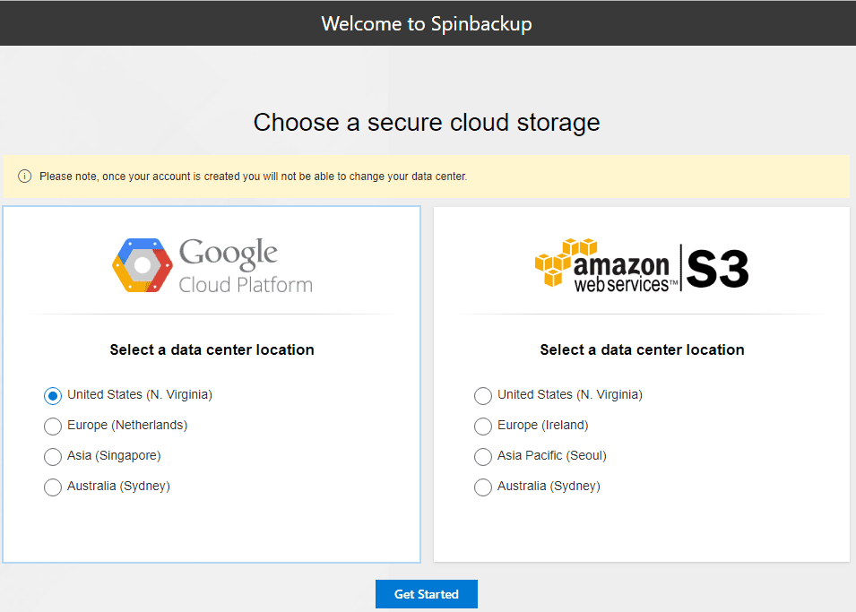Click the Choose a secure cloud storage heading
Screen dimensions: 856x612
click(x=427, y=123)
